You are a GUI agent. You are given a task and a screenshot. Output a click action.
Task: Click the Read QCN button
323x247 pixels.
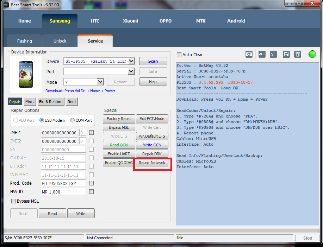[x=119, y=145]
